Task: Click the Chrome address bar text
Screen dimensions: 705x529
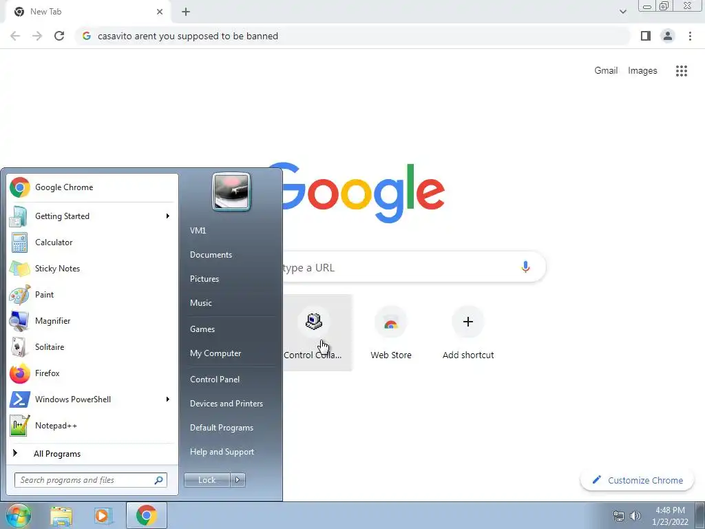Action: tap(187, 36)
